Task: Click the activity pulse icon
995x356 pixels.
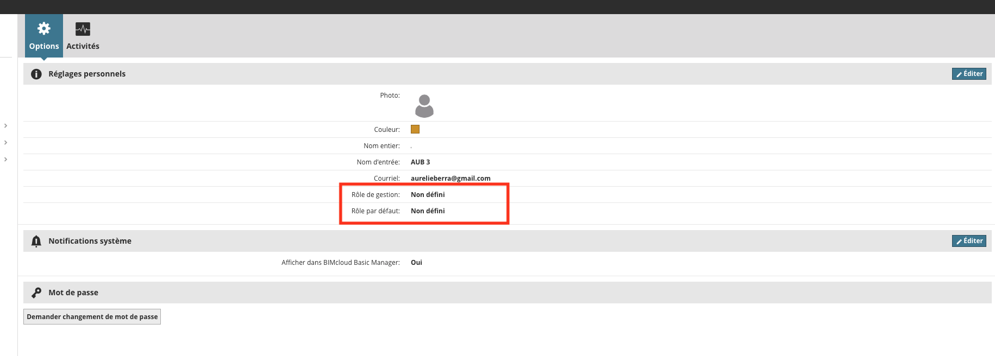Action: [x=83, y=29]
